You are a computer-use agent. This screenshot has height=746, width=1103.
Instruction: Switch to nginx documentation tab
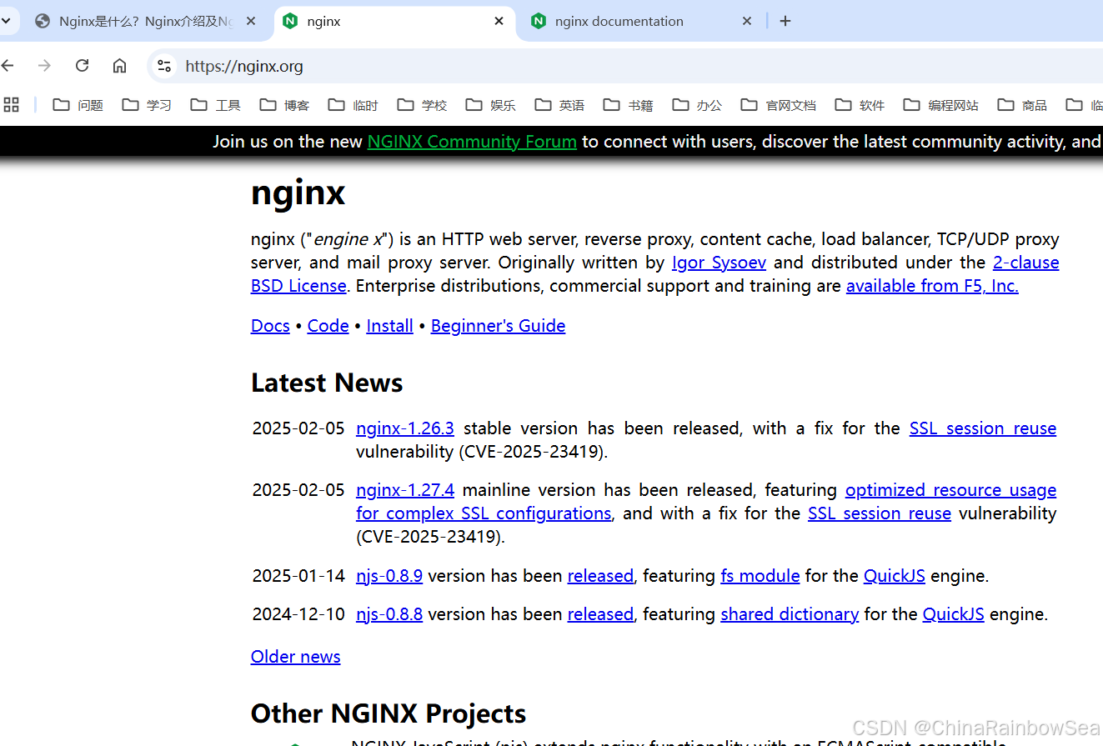tap(619, 21)
